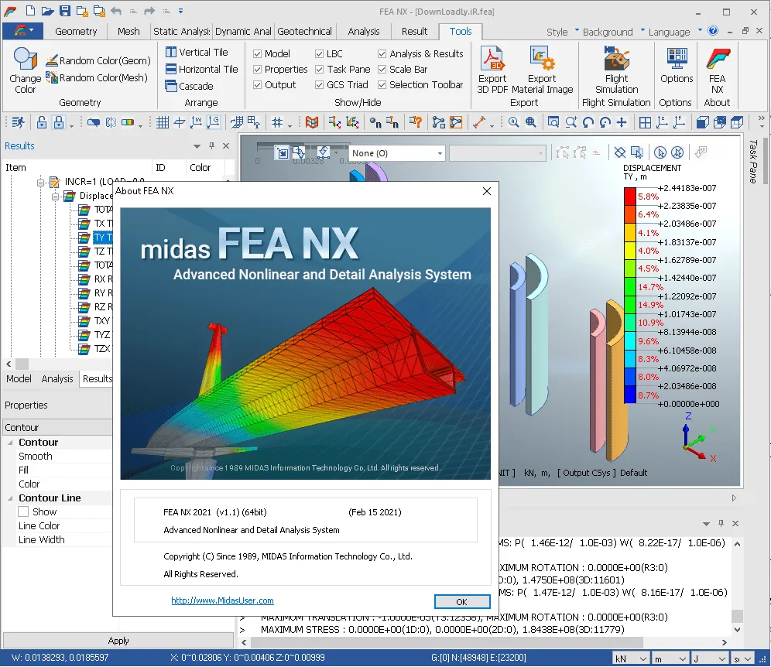Image resolution: width=771 pixels, height=667 pixels.
Task: Uncheck the Task Pane checkbox
Action: [x=320, y=70]
